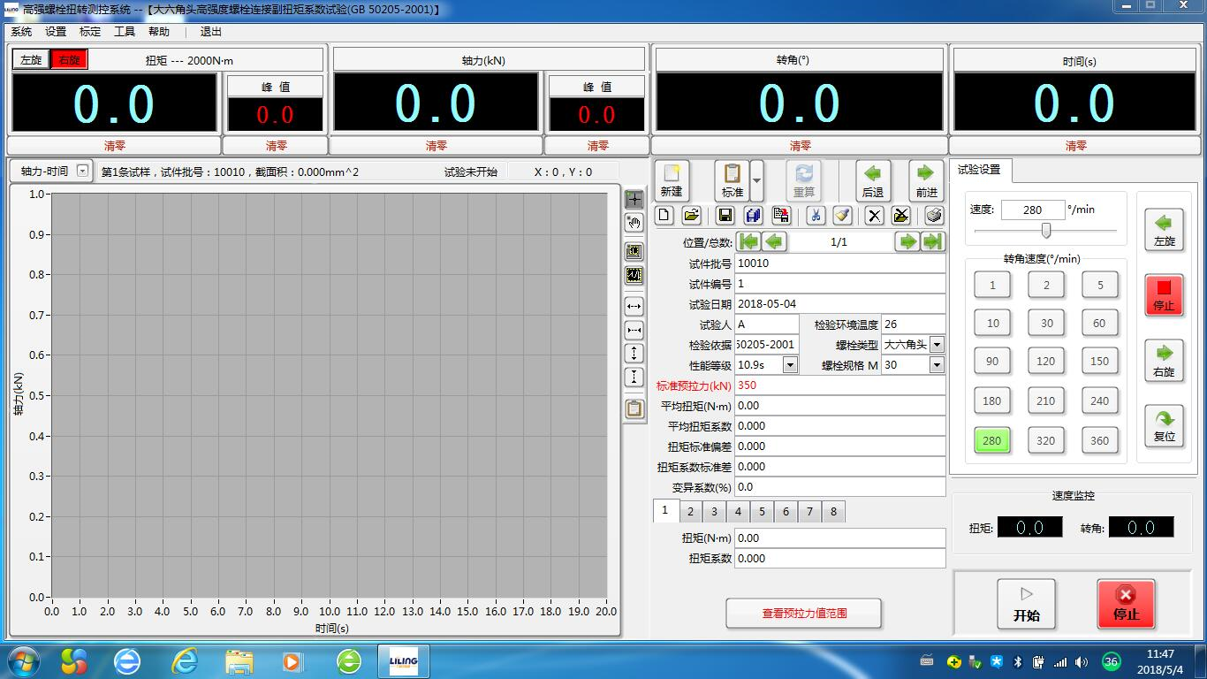Image resolution: width=1207 pixels, height=679 pixels.
Task: Click the 检验环境温度 field 26
Action: pyautogui.click(x=913, y=324)
